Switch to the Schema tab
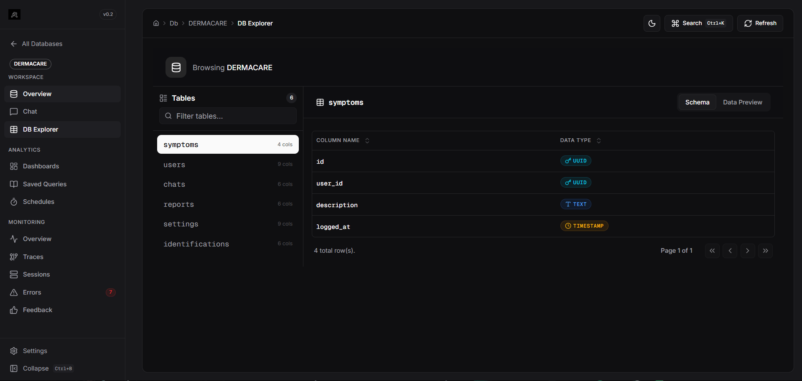 [x=697, y=102]
